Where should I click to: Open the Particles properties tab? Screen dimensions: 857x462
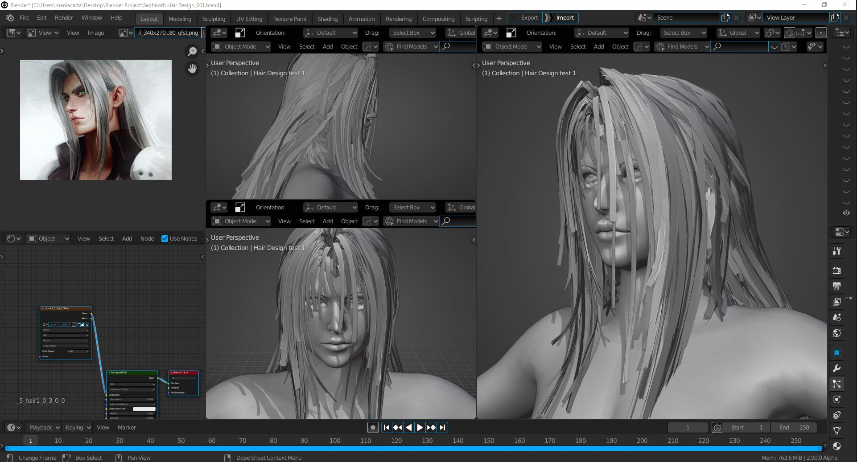click(837, 384)
